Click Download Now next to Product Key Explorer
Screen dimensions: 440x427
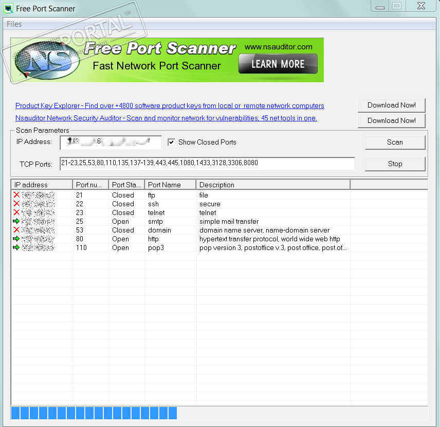(392, 105)
